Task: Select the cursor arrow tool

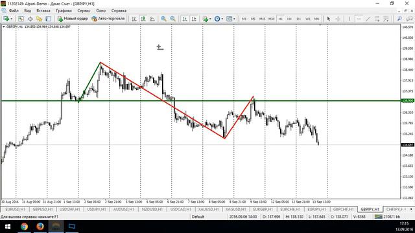Action: click(329, 19)
